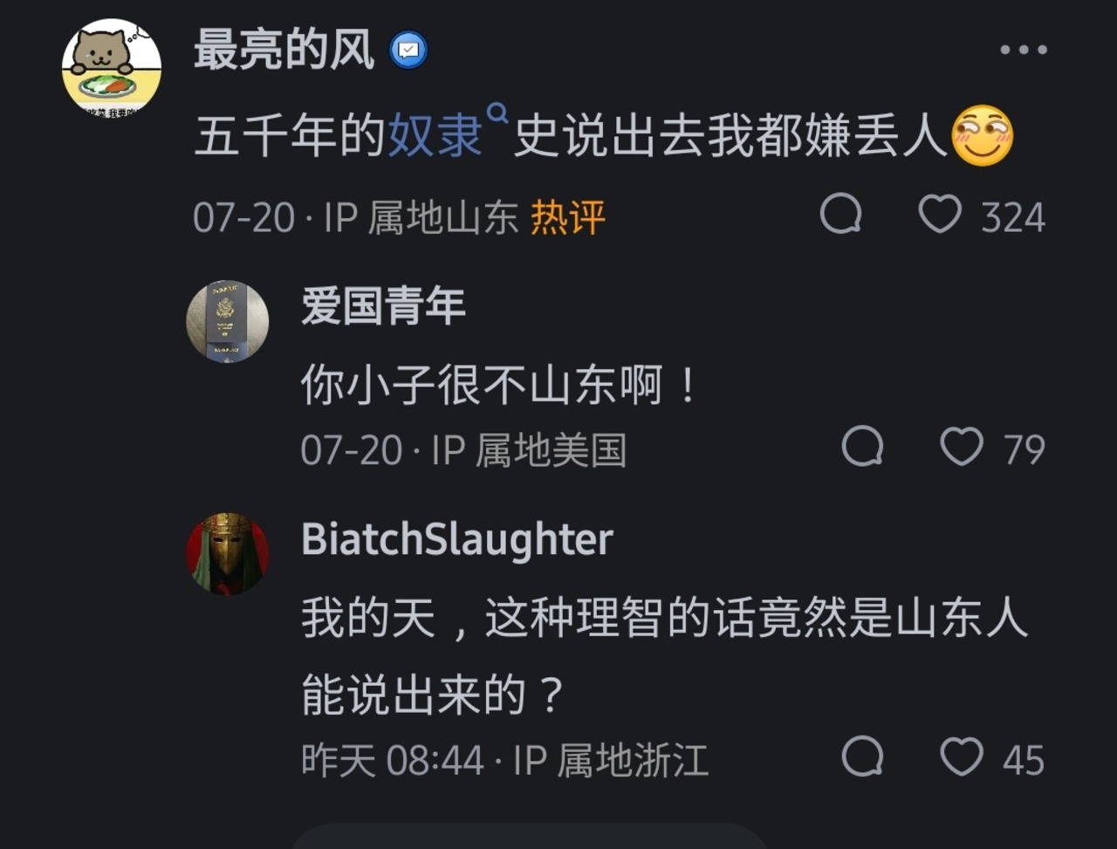Open the highlighted 奴隶 keyword link
Screen dimensions: 1117x849
pos(435,136)
